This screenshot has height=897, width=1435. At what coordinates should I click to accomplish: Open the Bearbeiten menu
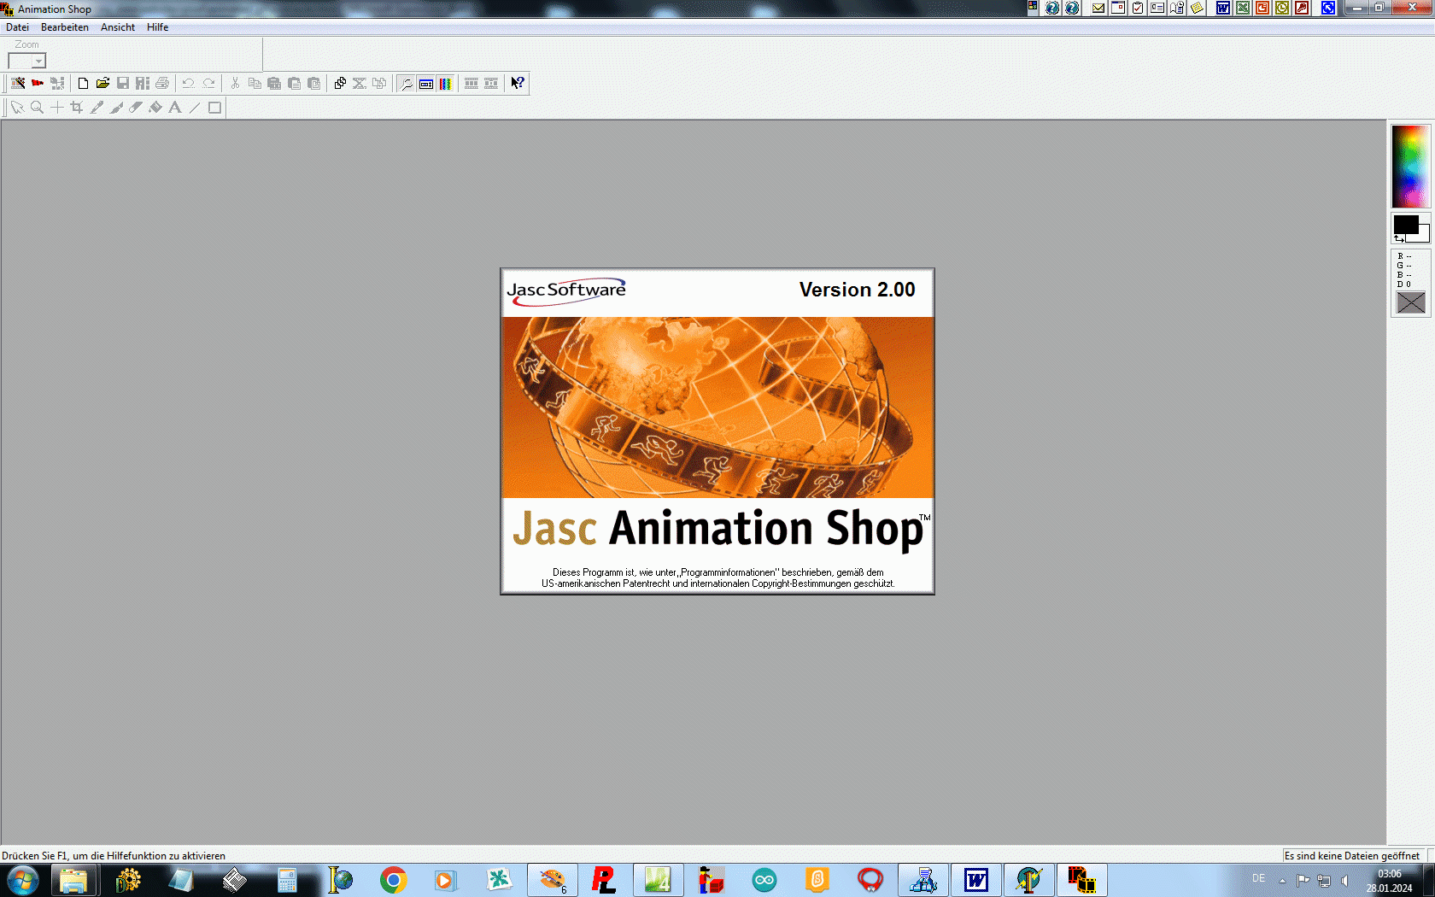coord(65,27)
